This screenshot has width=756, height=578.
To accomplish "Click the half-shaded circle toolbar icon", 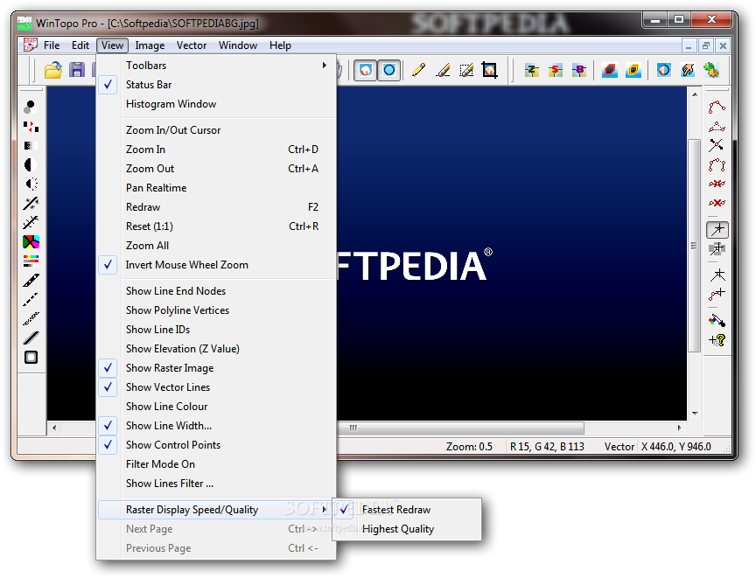I will pyautogui.click(x=664, y=70).
